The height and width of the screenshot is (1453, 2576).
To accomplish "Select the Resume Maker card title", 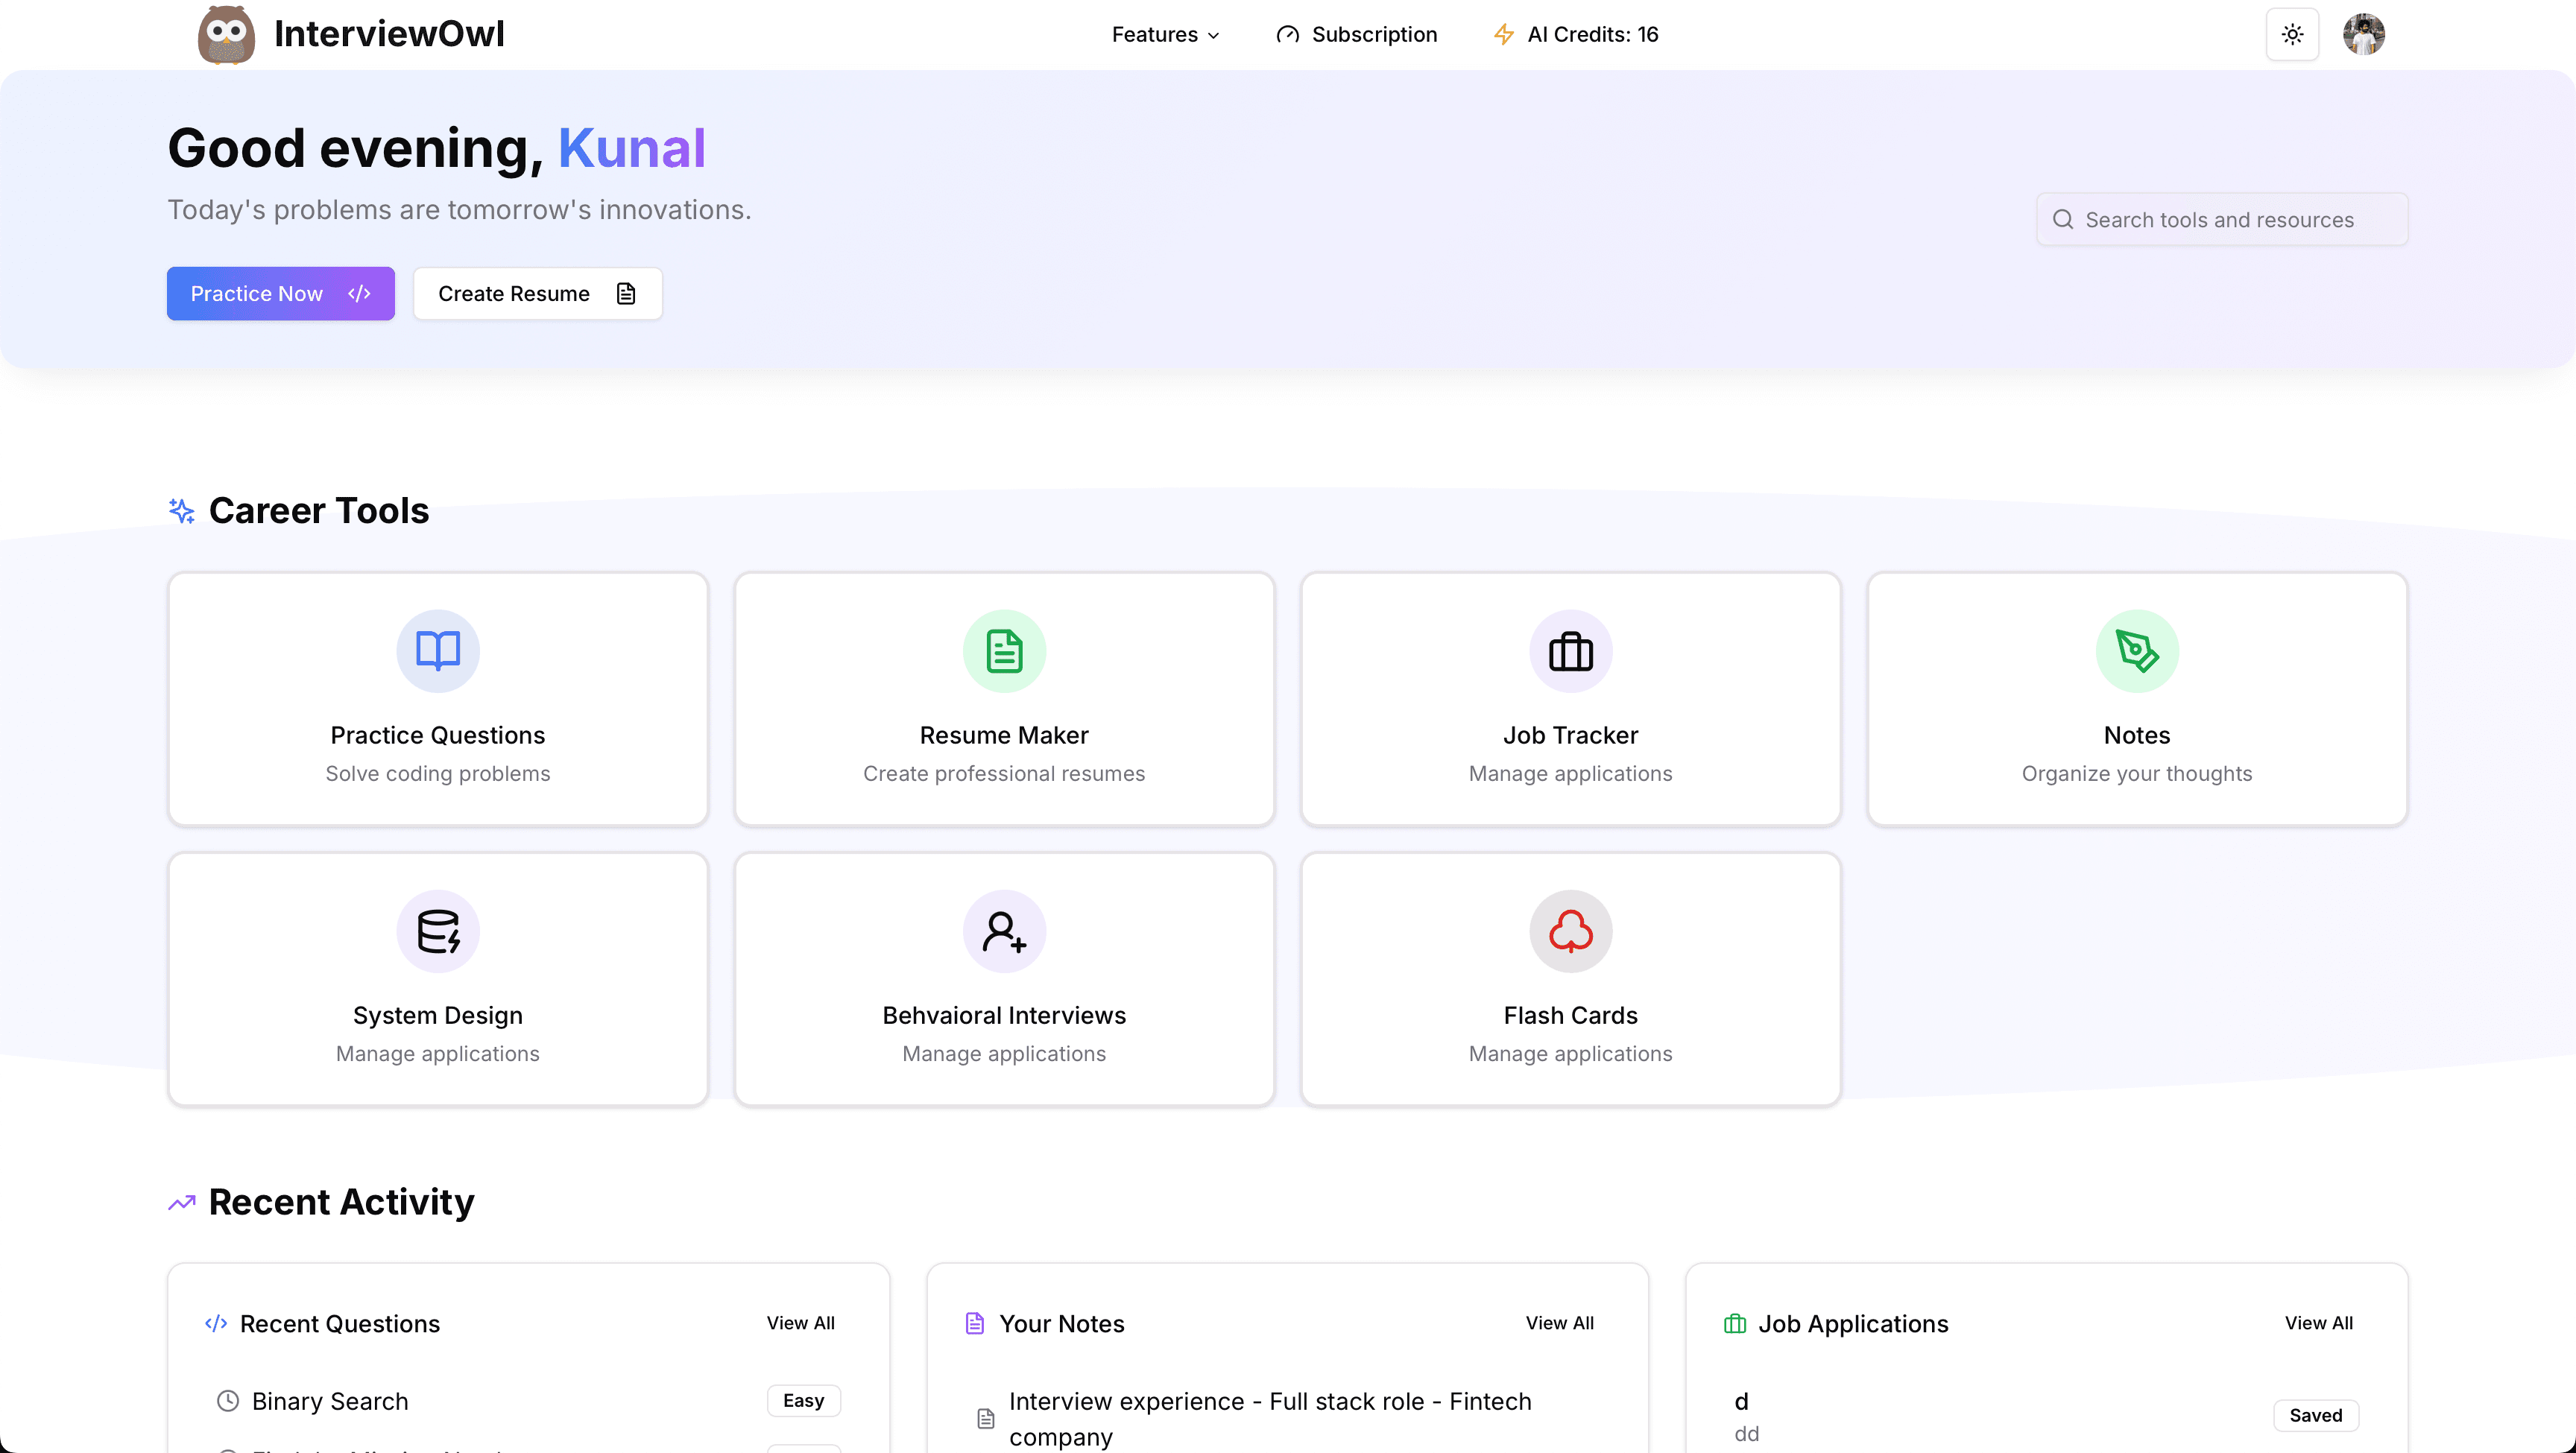I will click(x=1004, y=735).
